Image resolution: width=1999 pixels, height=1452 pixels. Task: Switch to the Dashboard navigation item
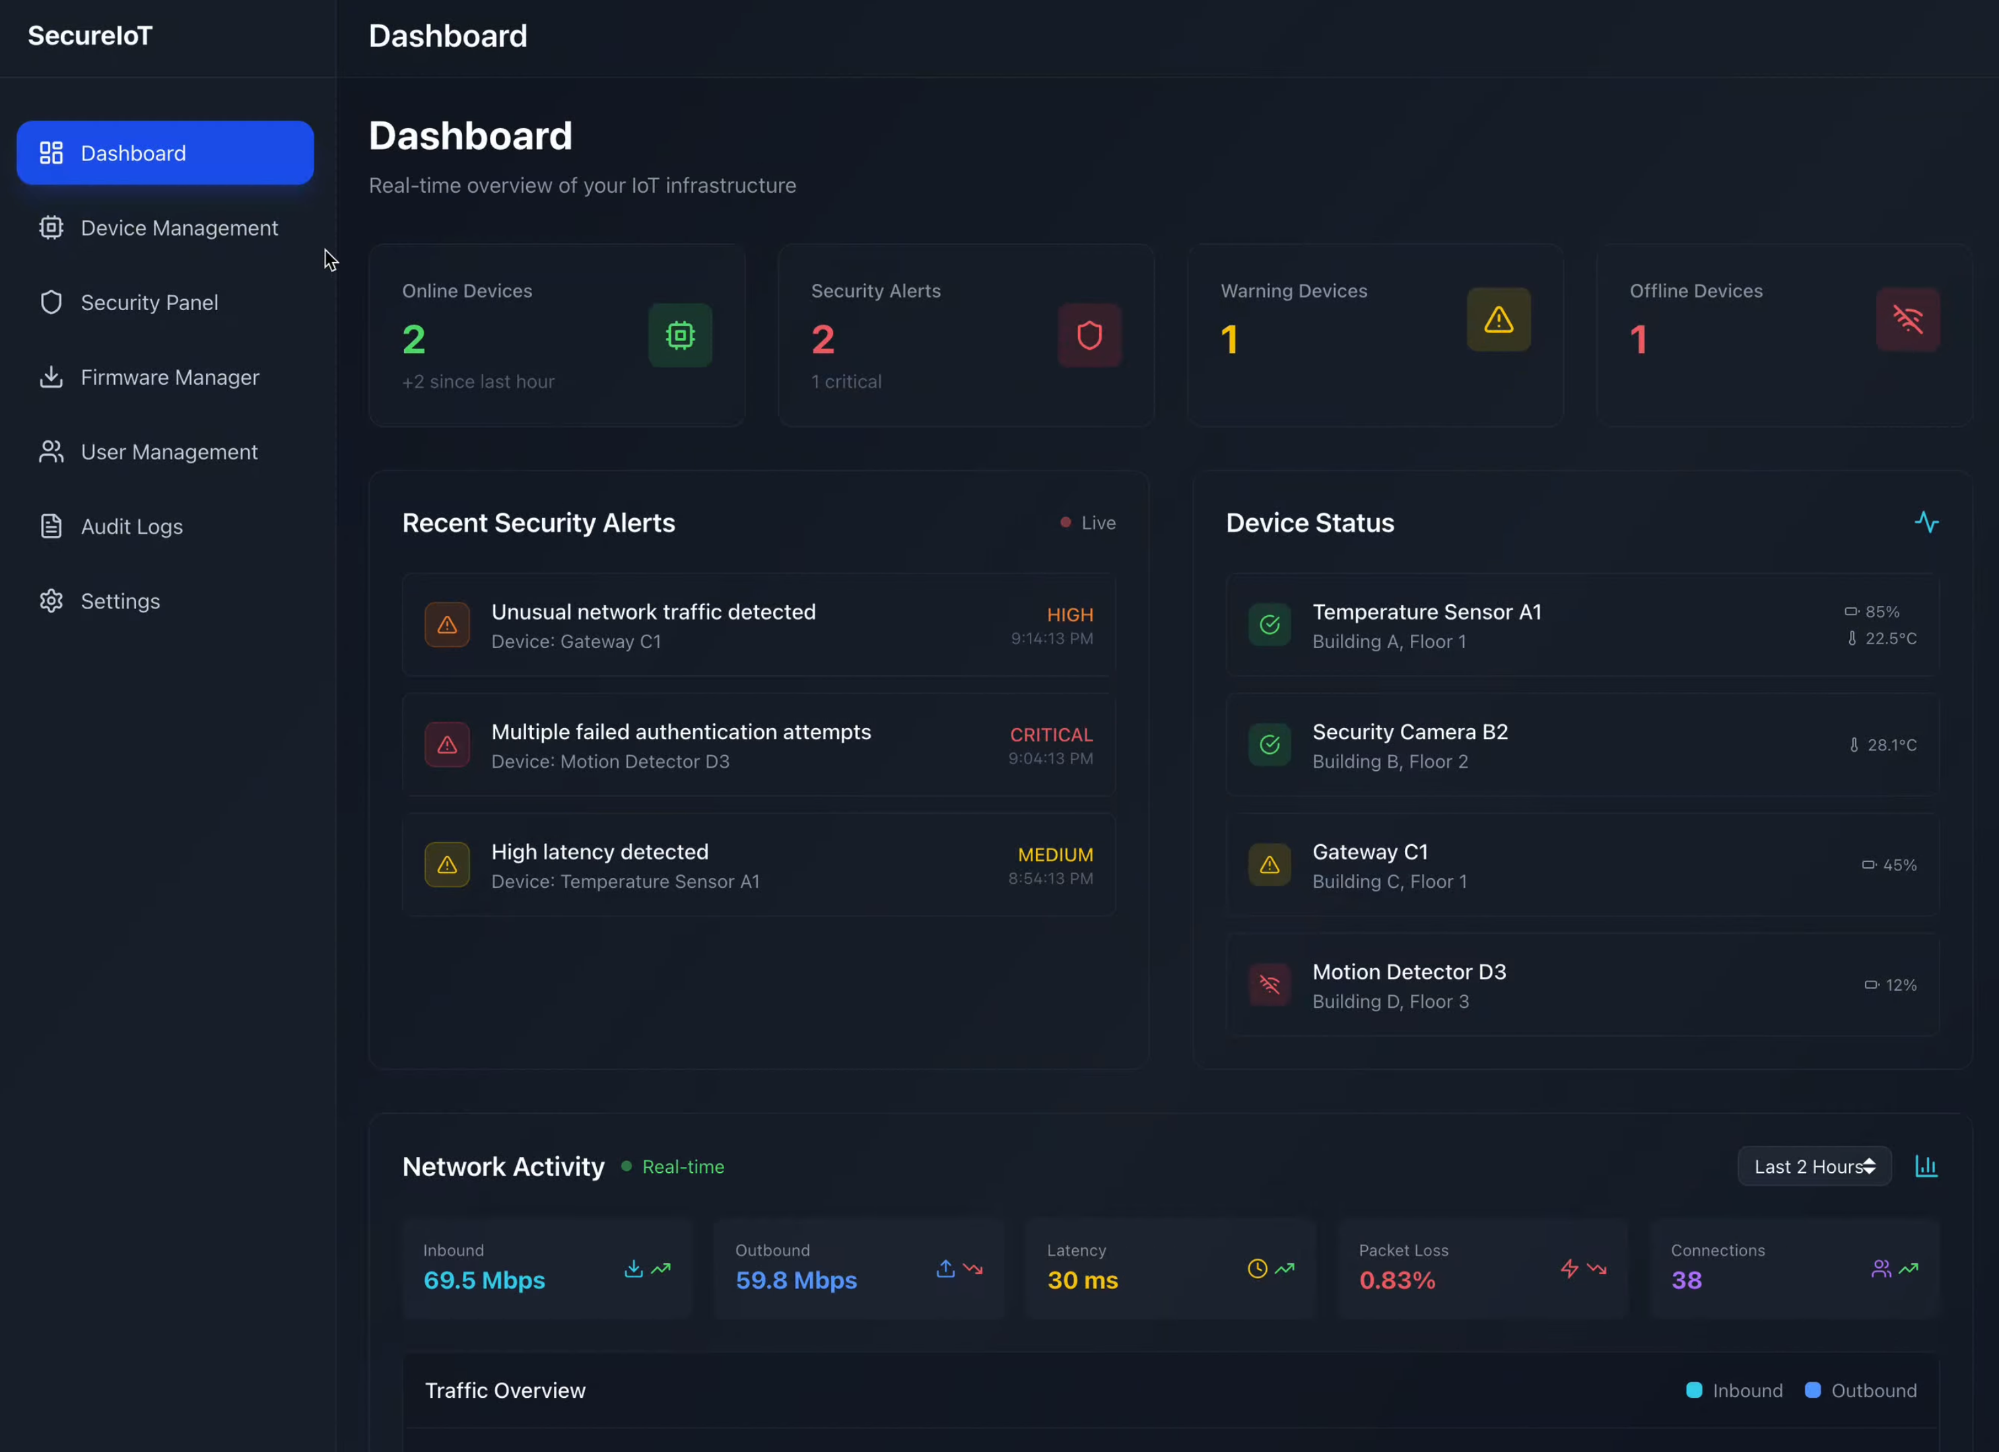[x=164, y=152]
